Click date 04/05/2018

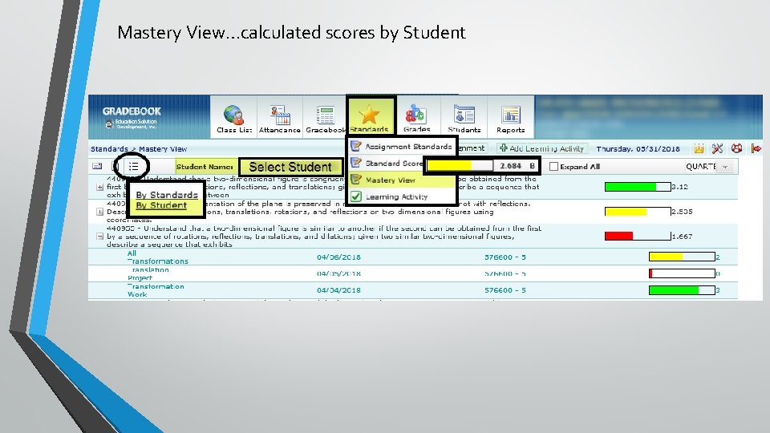[338, 273]
